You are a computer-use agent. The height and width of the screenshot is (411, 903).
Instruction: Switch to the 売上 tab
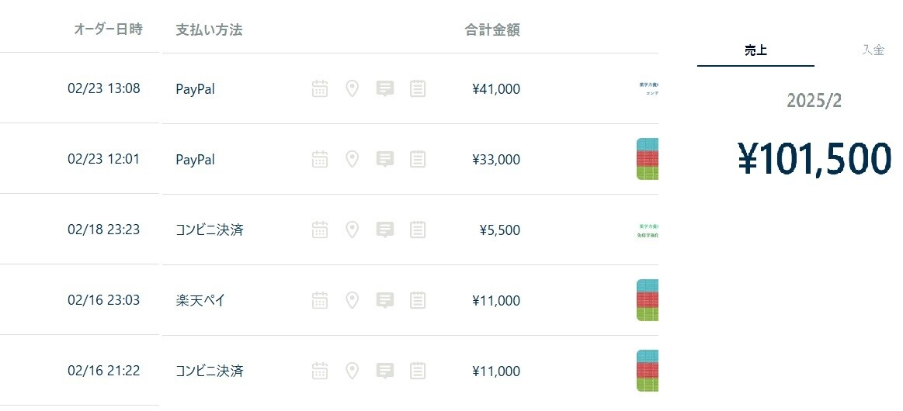(x=755, y=50)
